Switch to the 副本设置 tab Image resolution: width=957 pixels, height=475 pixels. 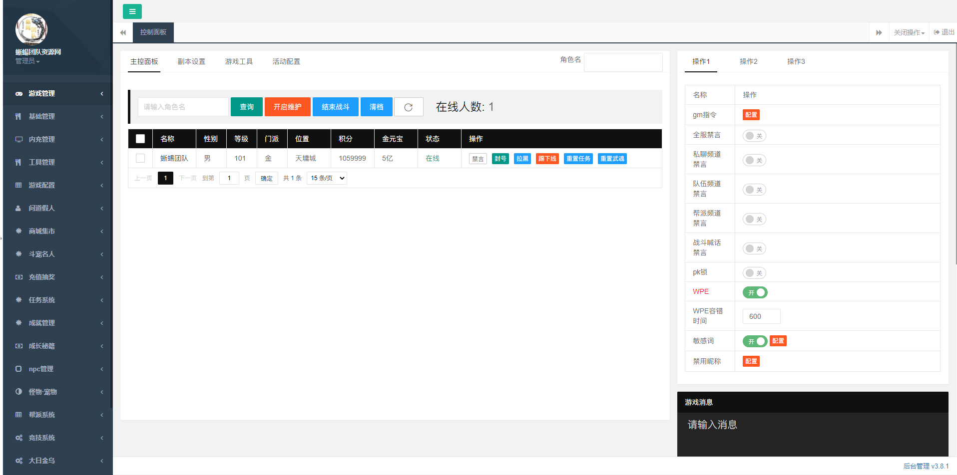click(x=191, y=61)
